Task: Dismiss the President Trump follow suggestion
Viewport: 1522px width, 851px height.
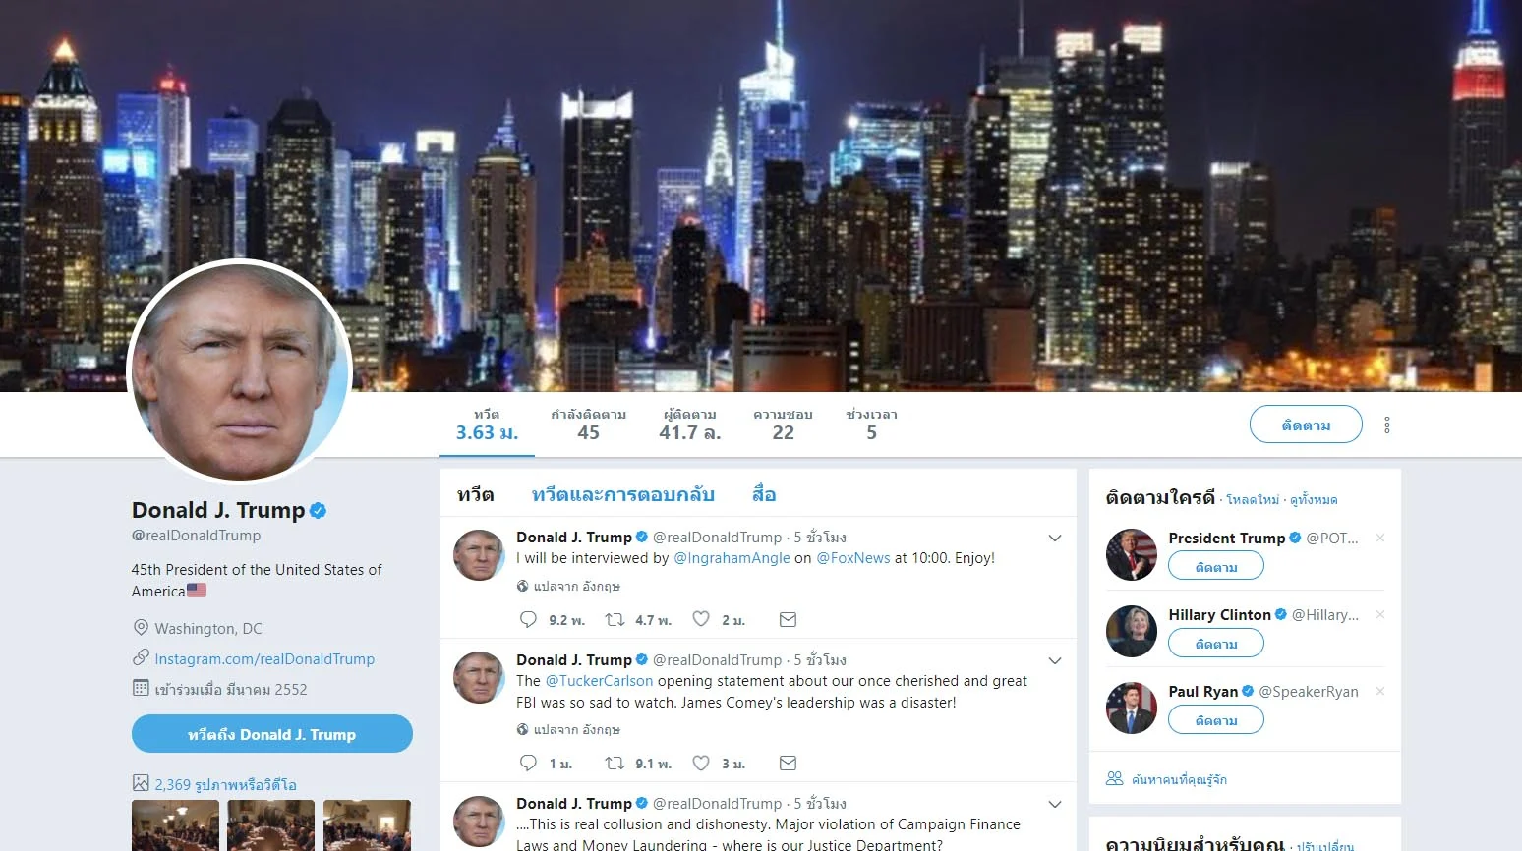Action: click(x=1380, y=538)
